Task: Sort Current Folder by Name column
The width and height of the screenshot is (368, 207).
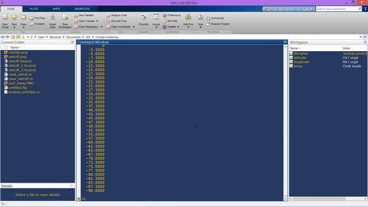Action: point(16,47)
